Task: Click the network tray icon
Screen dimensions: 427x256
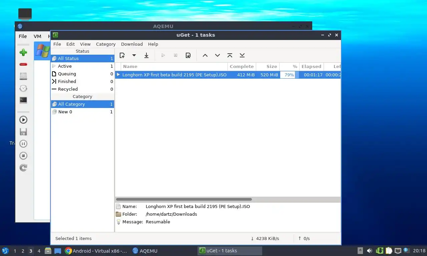Action: (398, 251)
